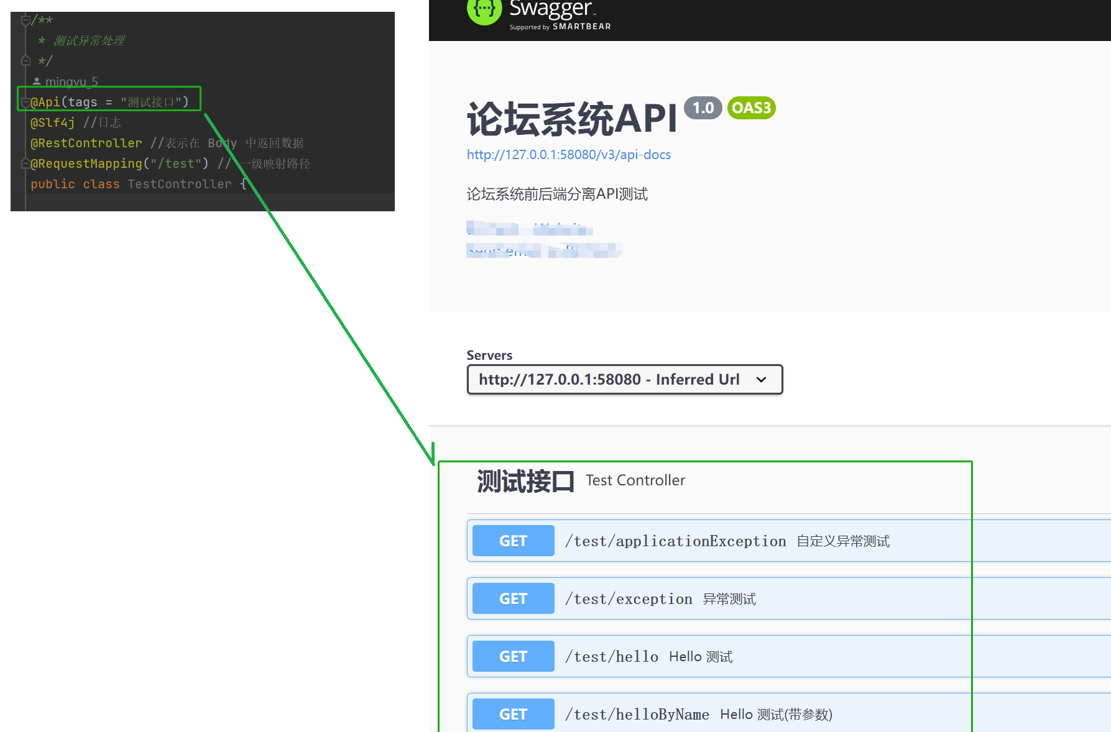Click the summary 自定义异常测试

pos(843,541)
